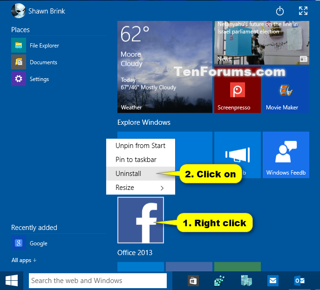This screenshot has height=290, width=320.
Task: Click the Shawn Brink user name
Action: [47, 11]
